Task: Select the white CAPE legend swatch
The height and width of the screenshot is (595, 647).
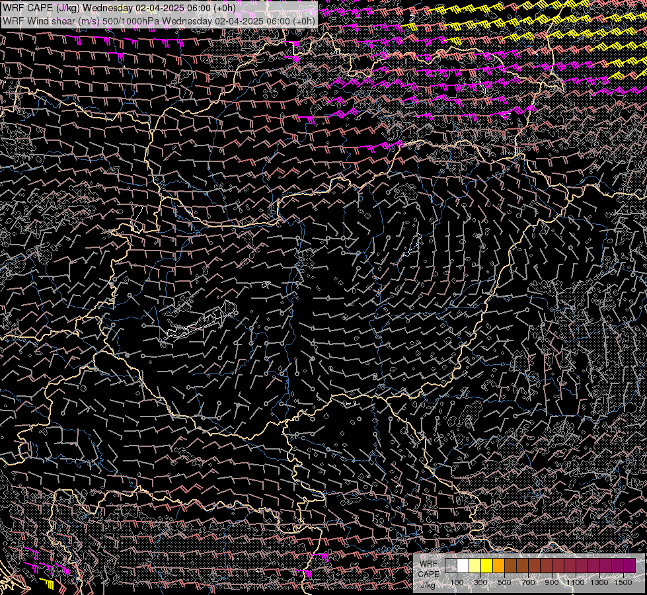Action: coord(463,565)
